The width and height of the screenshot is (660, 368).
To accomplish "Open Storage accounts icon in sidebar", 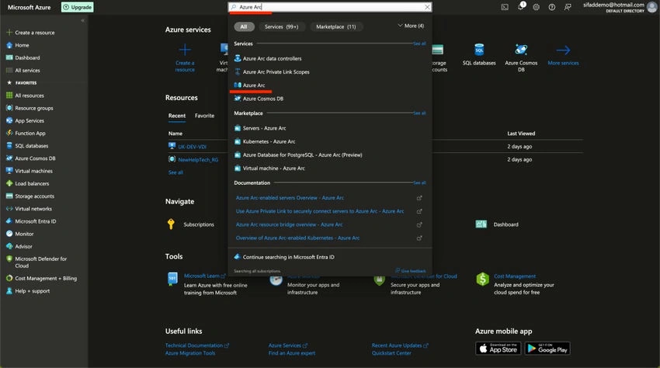I will click(9, 196).
